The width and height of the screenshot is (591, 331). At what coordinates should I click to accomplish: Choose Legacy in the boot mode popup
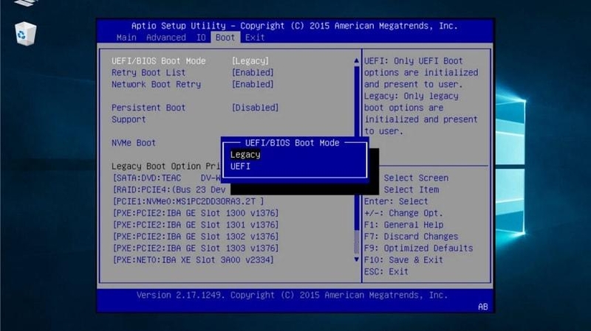coord(245,155)
